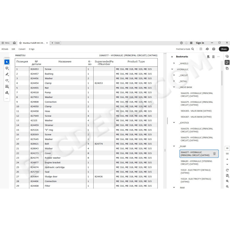230x230 pixels.
Task: Expand the _CIRCUIT bookmark
Action: [x=174, y=75]
